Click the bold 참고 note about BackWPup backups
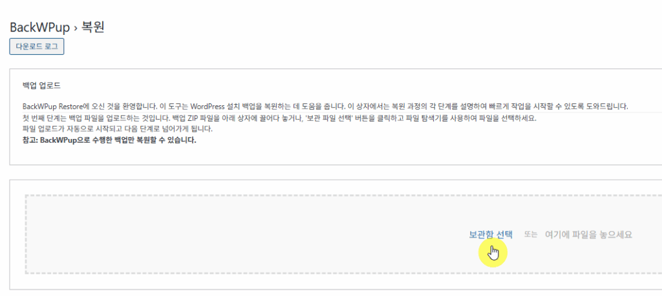 109,140
